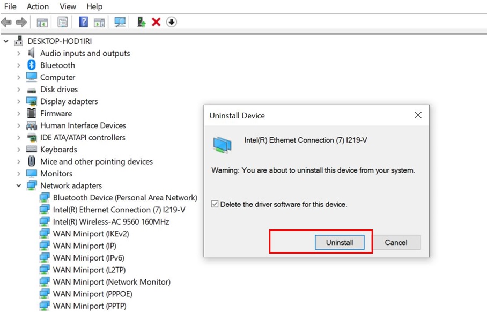
Task: Click the down-arrow disable device icon
Action: tap(172, 22)
